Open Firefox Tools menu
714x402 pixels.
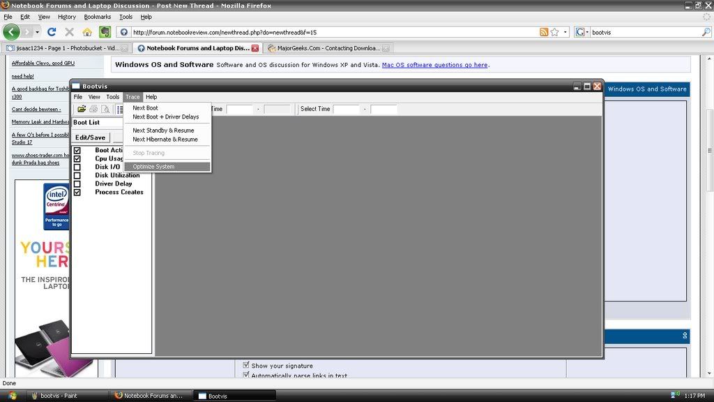[126, 17]
